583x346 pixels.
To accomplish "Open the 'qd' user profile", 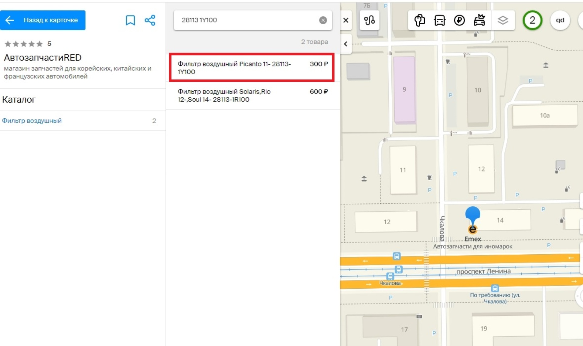I will click(560, 20).
